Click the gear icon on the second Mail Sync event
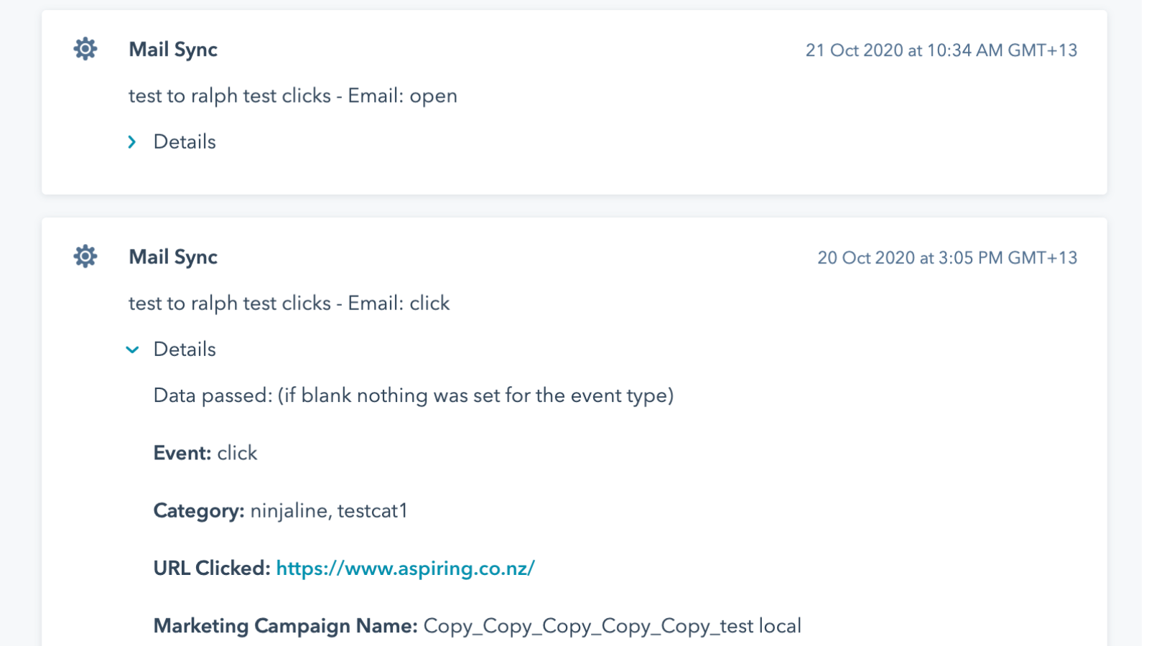Viewport: 1149px width, 646px height. tap(85, 256)
